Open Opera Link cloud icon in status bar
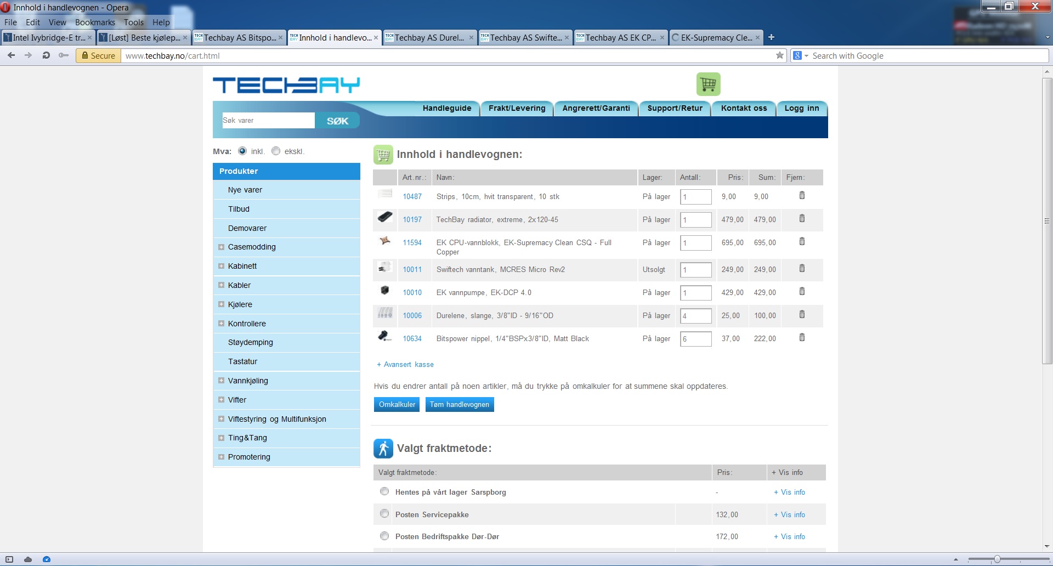 (28, 559)
